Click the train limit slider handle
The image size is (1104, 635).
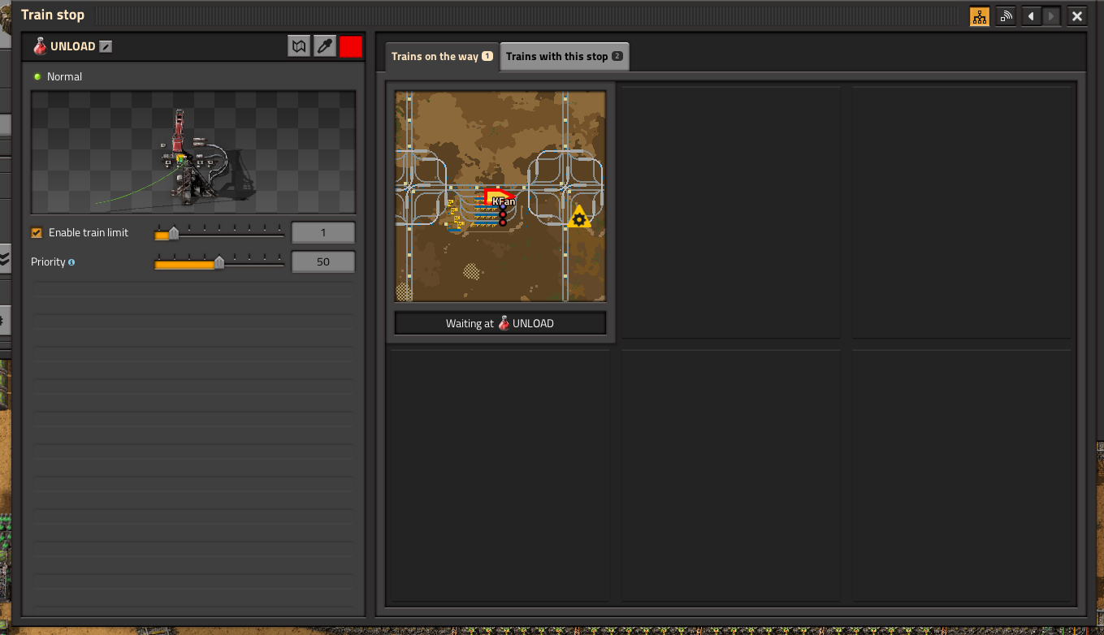point(173,234)
